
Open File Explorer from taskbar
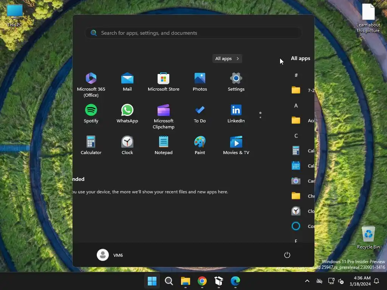tap(185, 281)
